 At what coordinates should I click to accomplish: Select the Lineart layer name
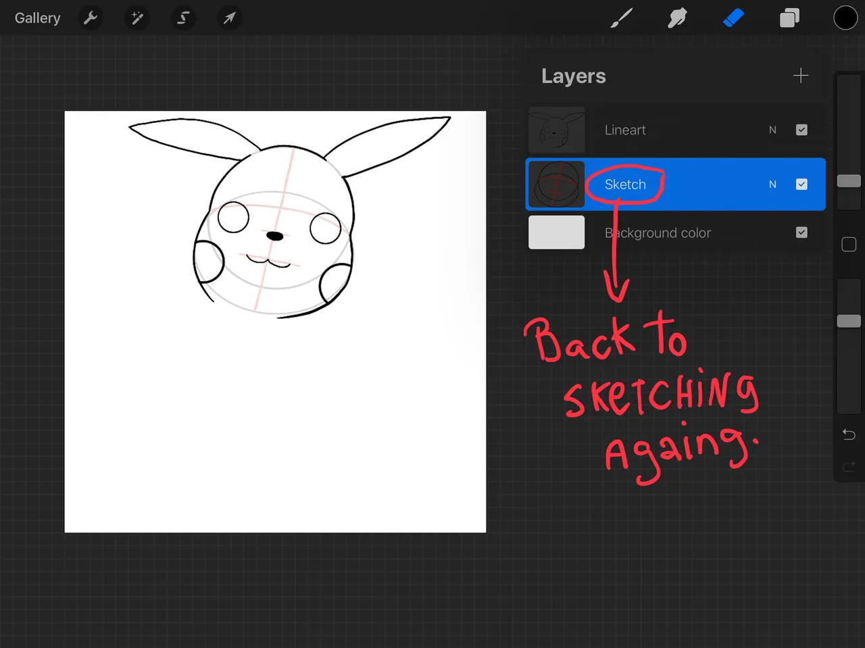[x=625, y=130]
